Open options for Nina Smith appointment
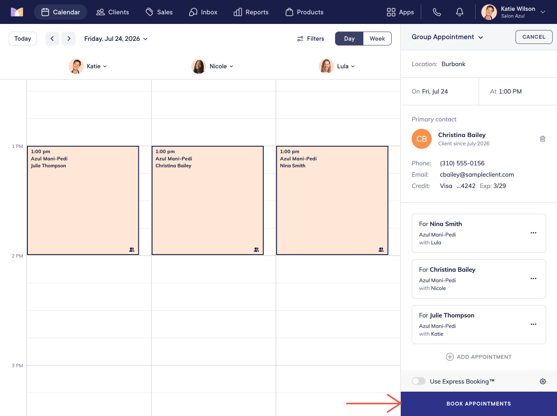This screenshot has height=416, width=557. [534, 233]
